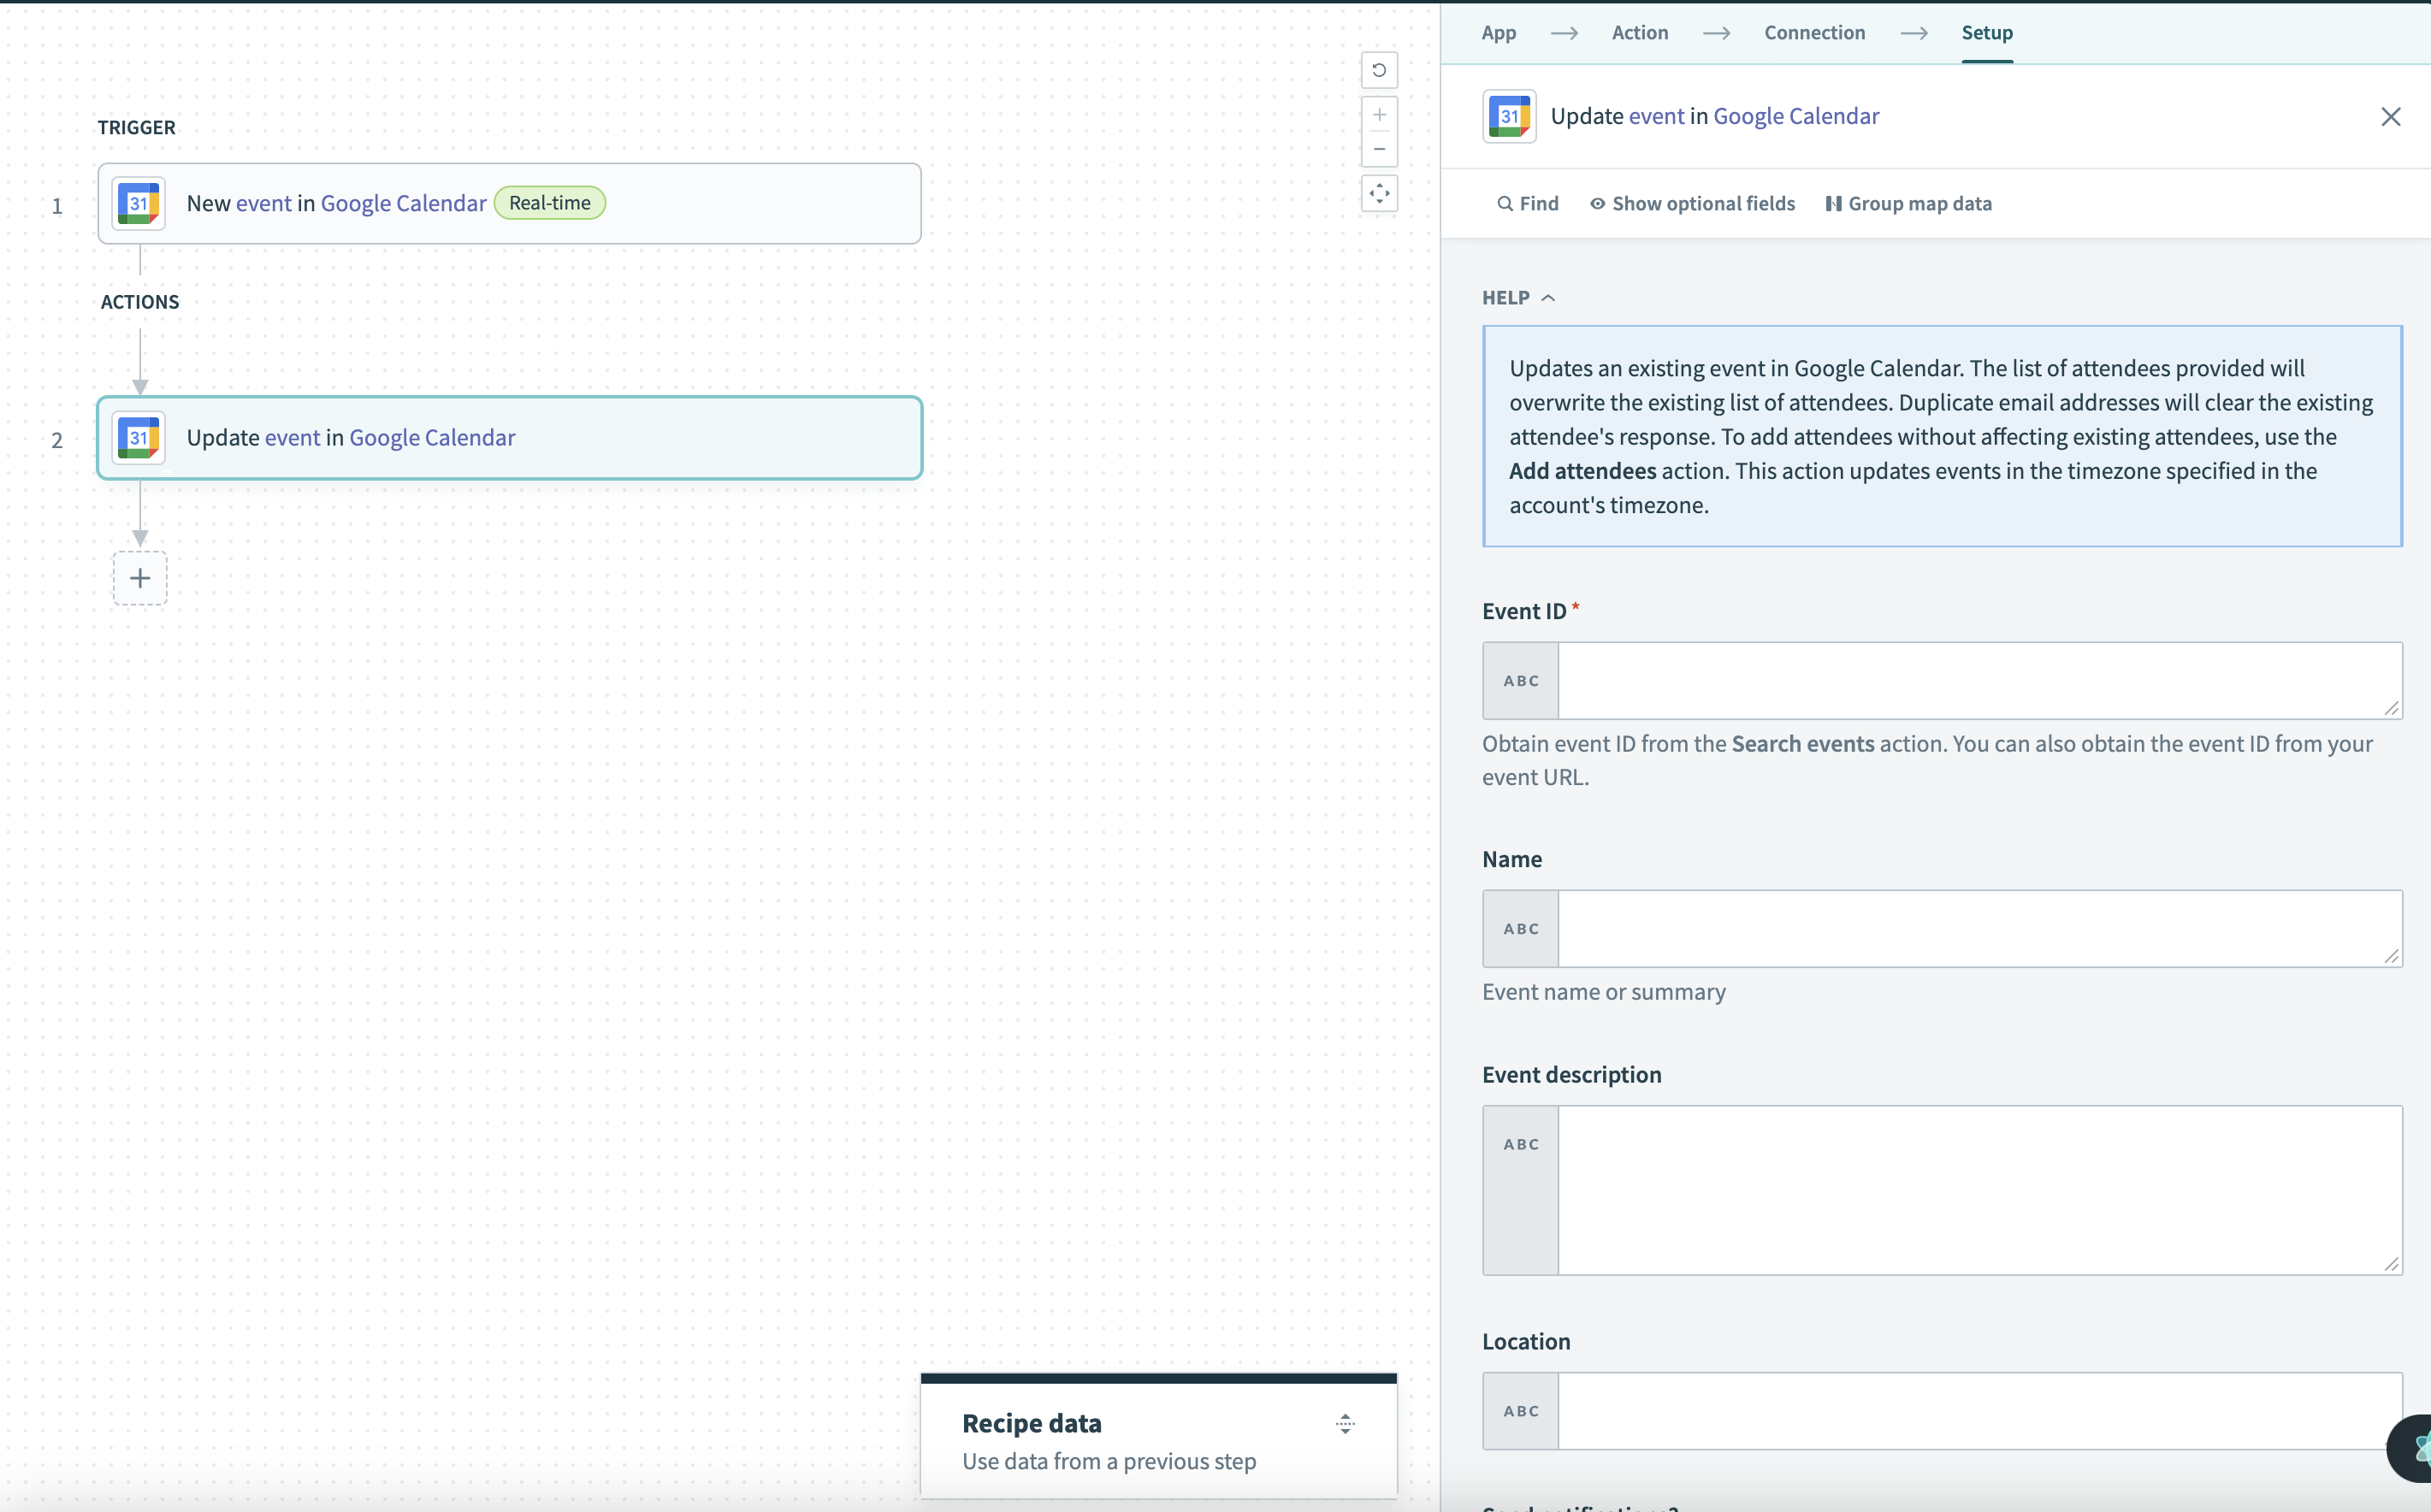Image resolution: width=2431 pixels, height=1512 pixels.
Task: Click the Event ID input field
Action: [1979, 681]
